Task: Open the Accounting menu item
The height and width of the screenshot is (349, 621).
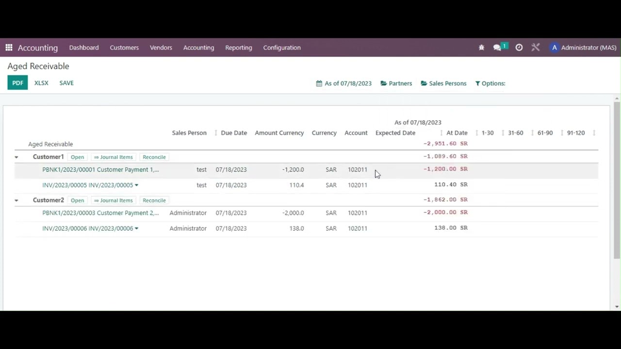Action: click(x=198, y=48)
